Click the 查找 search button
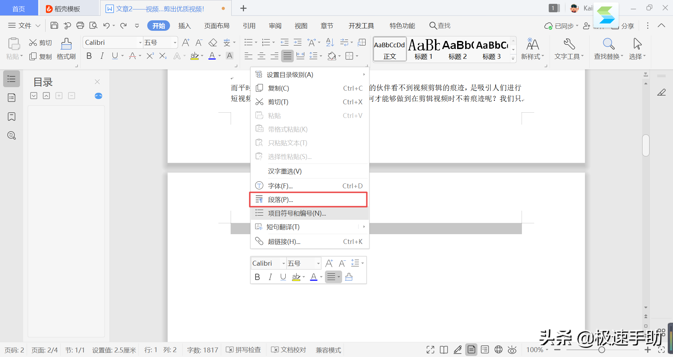Viewport: 673px width, 357px height. point(440,26)
